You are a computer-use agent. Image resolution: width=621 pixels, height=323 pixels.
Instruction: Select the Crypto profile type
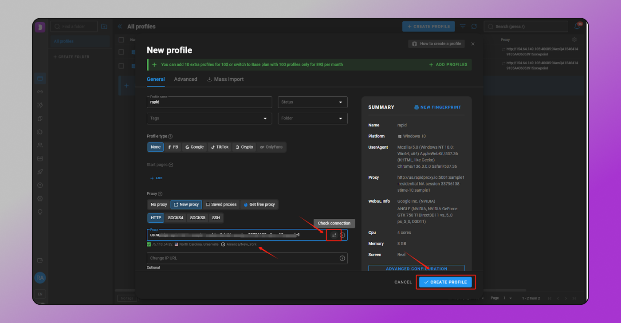(244, 147)
